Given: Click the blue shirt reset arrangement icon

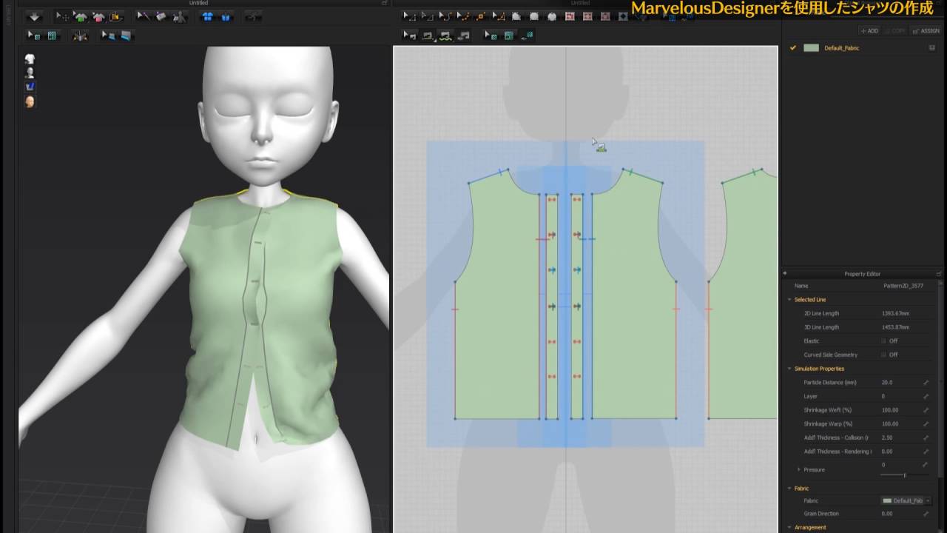Looking at the screenshot, I should pos(208,16).
